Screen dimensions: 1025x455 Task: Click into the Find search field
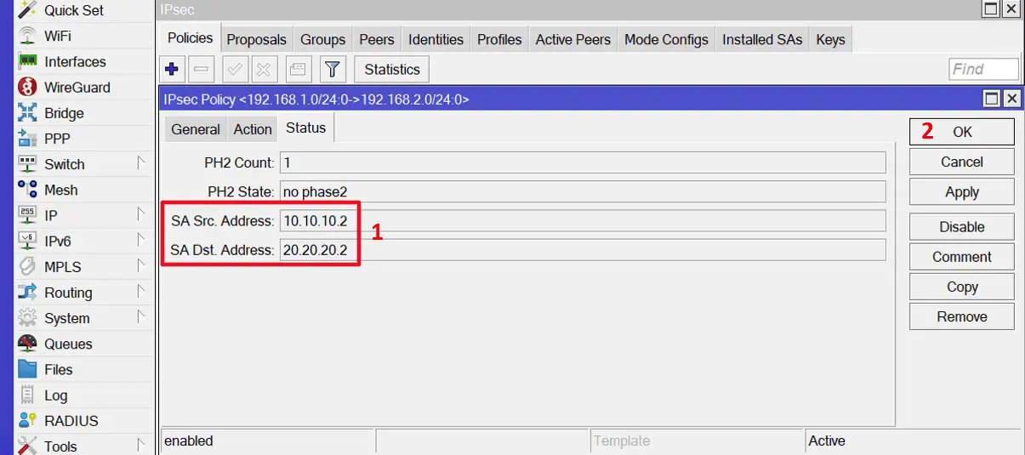coord(983,69)
